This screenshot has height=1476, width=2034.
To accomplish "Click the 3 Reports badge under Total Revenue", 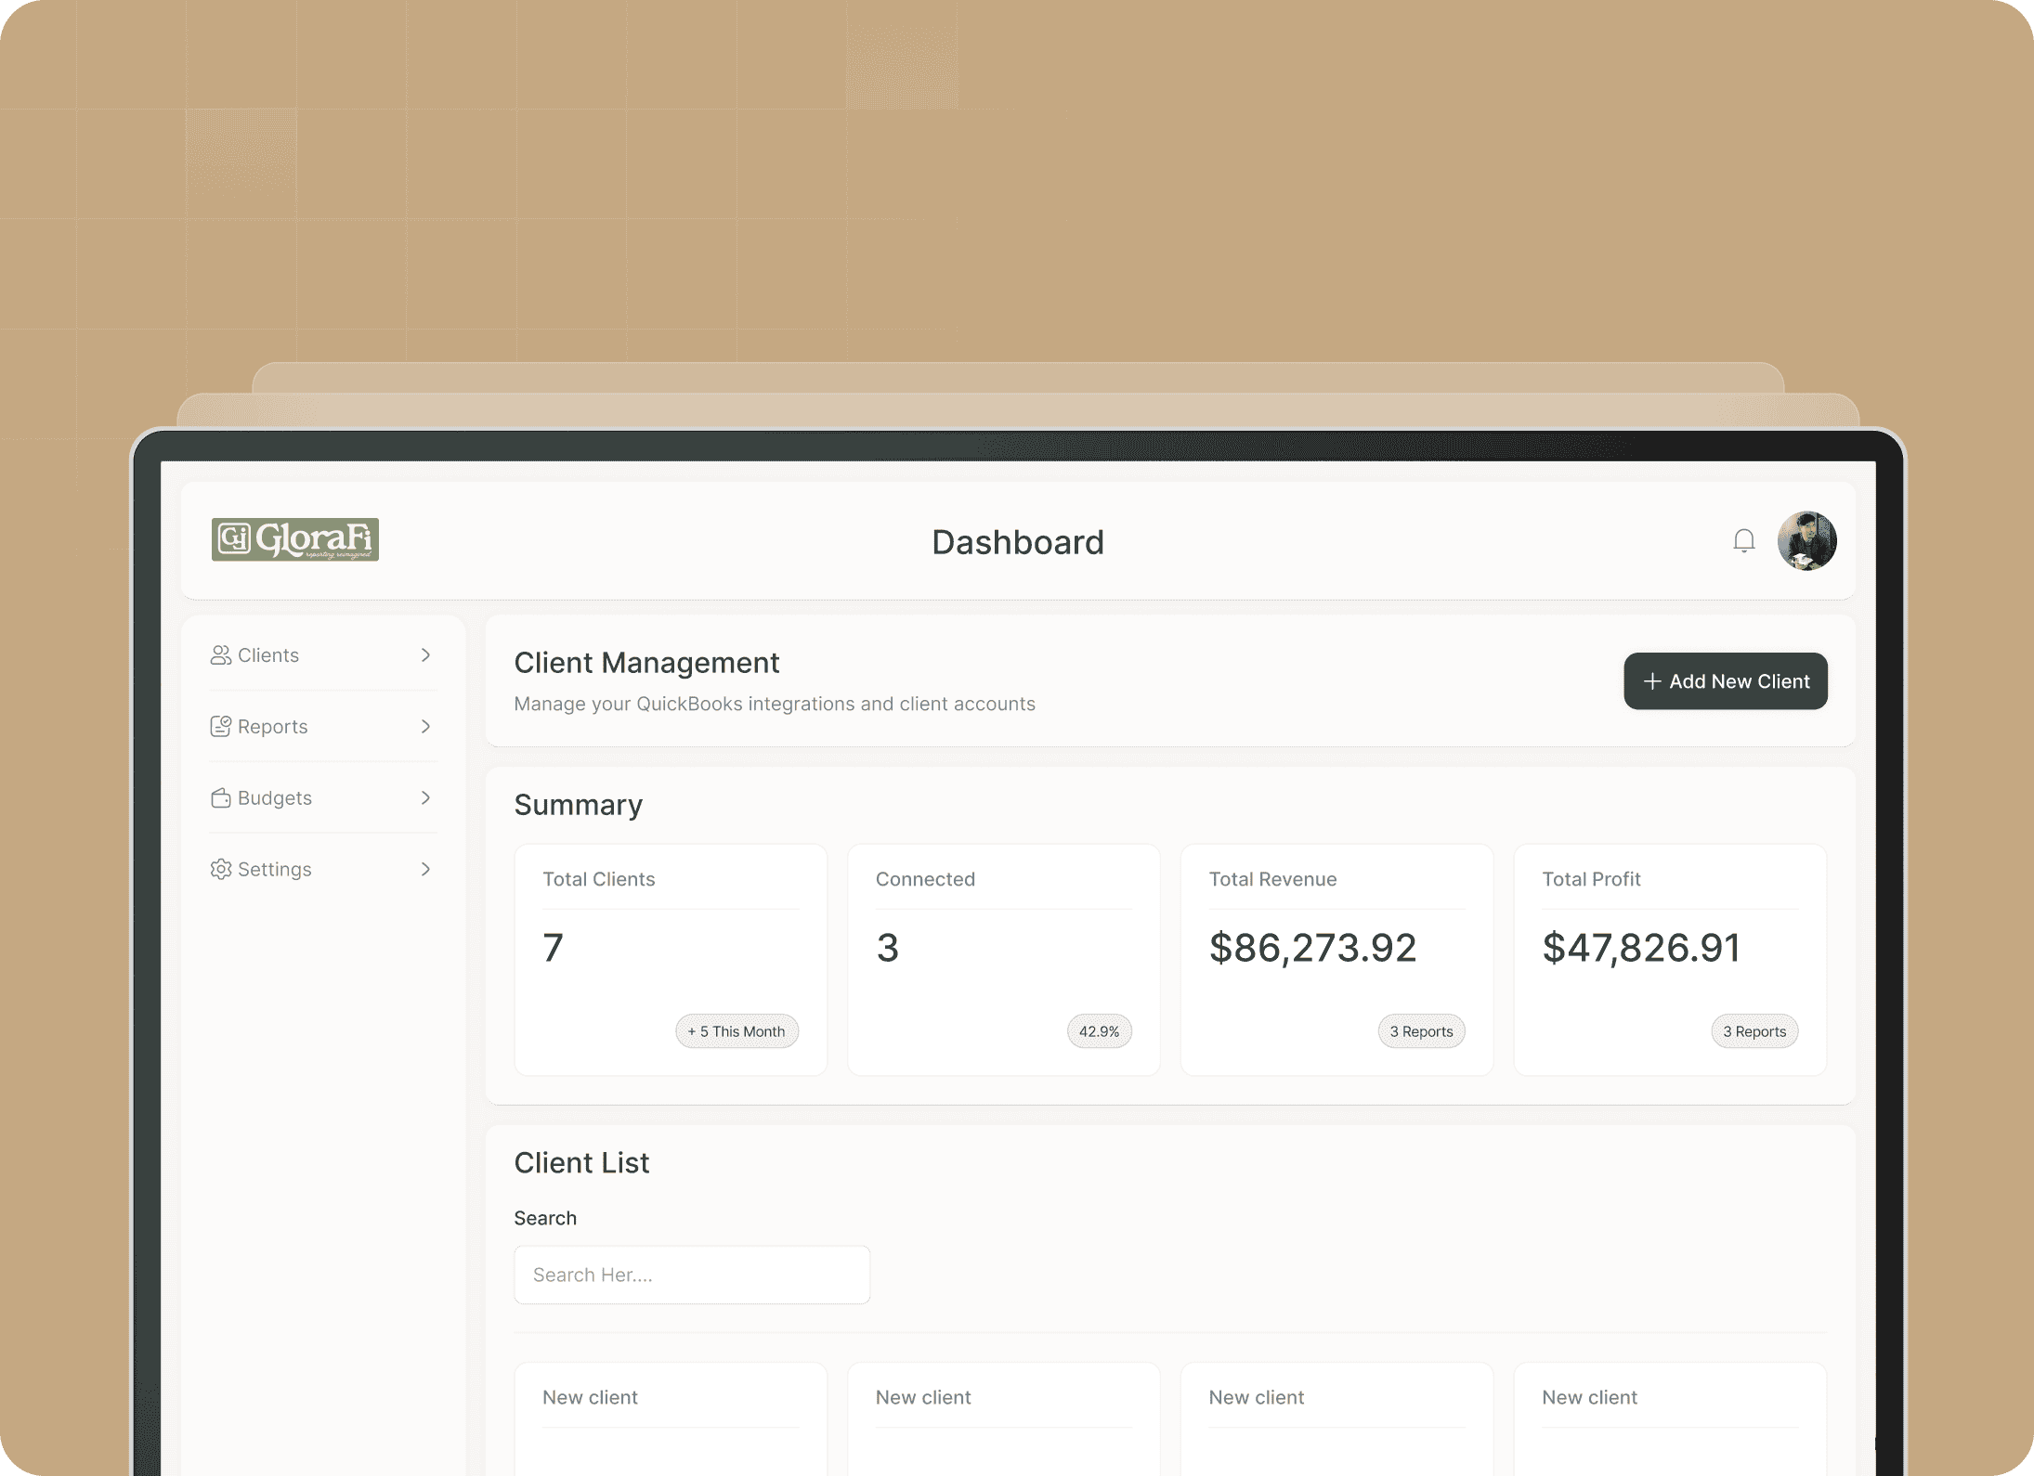I will (1420, 1031).
